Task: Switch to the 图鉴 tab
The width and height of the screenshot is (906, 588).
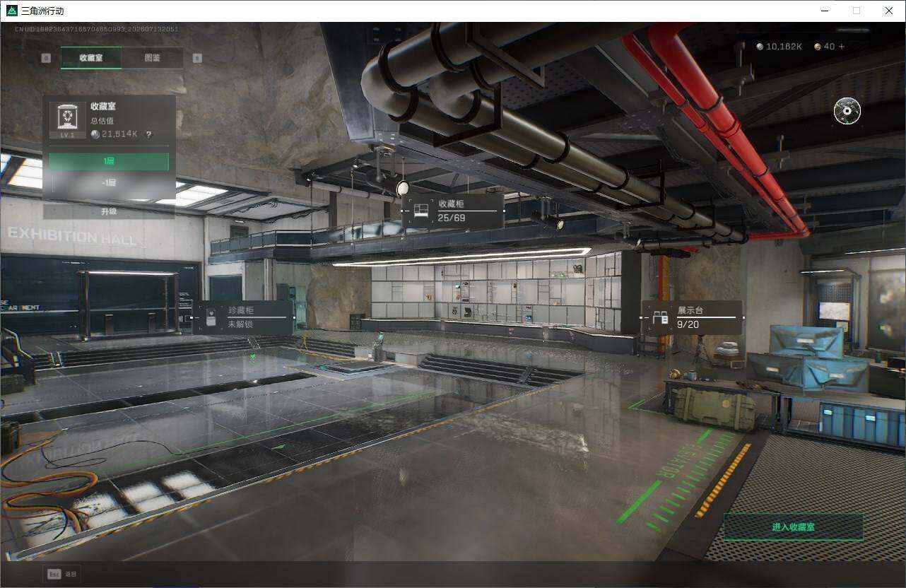Action: pyautogui.click(x=152, y=58)
